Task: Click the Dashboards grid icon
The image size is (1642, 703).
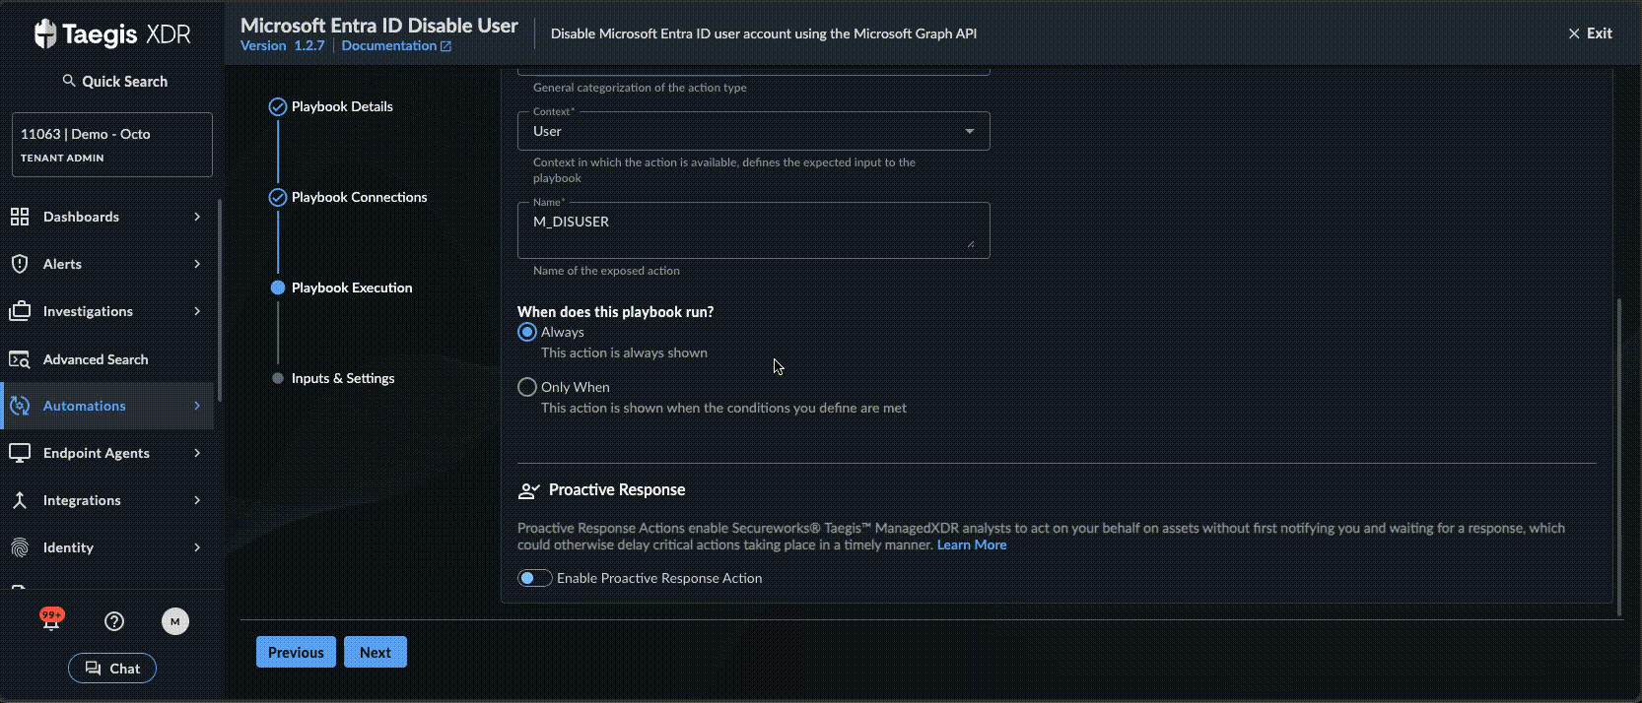Action: pyautogui.click(x=20, y=217)
